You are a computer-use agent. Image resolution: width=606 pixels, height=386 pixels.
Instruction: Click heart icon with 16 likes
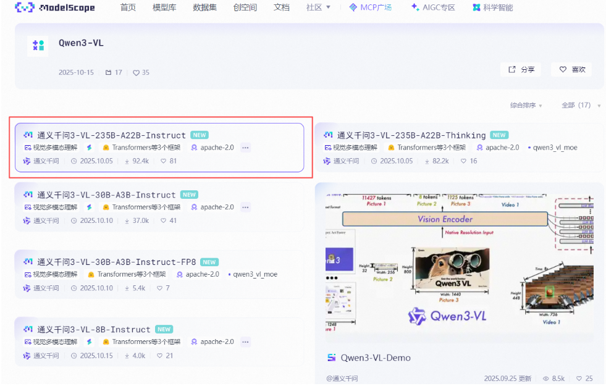(463, 161)
